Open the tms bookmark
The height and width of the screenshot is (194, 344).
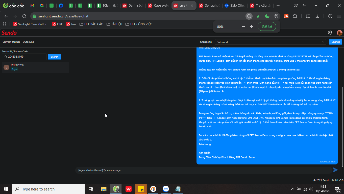pos(71,24)
